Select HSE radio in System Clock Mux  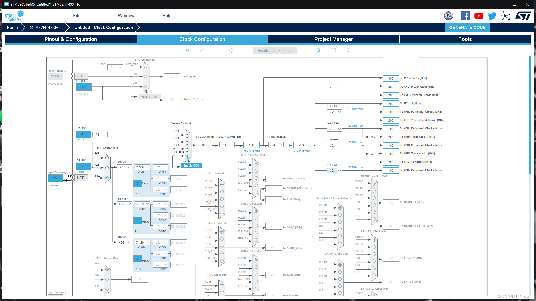(x=187, y=150)
